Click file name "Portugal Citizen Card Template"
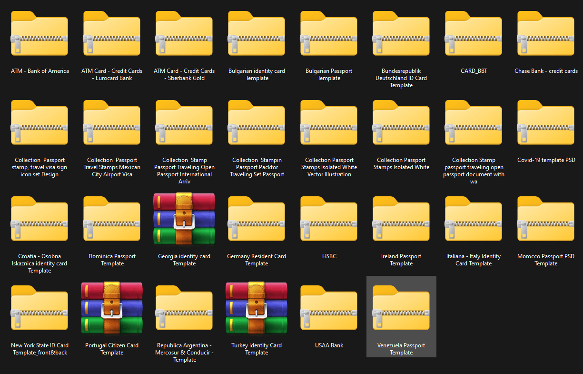The image size is (583, 374). (112, 349)
